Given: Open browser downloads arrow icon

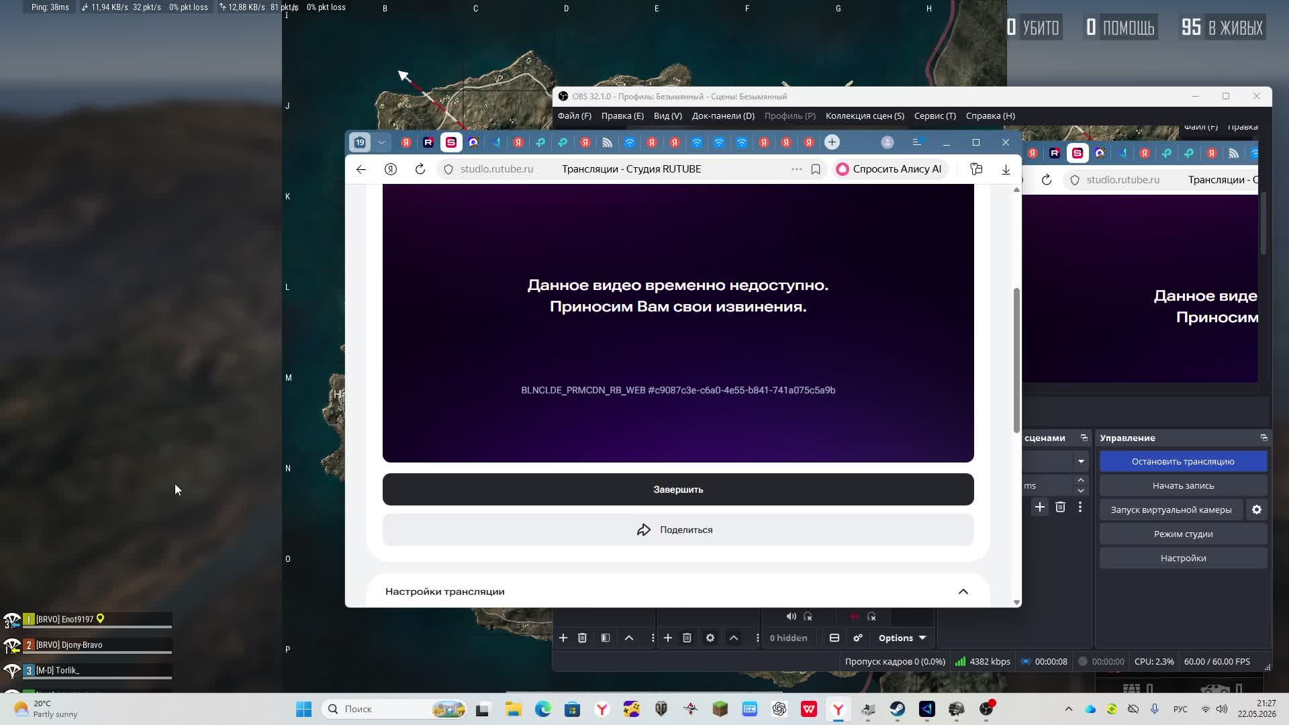Looking at the screenshot, I should 1006,169.
